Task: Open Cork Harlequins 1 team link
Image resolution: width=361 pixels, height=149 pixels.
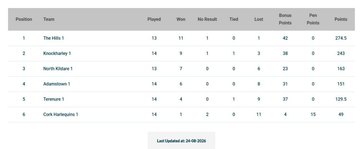Action: pos(61,114)
